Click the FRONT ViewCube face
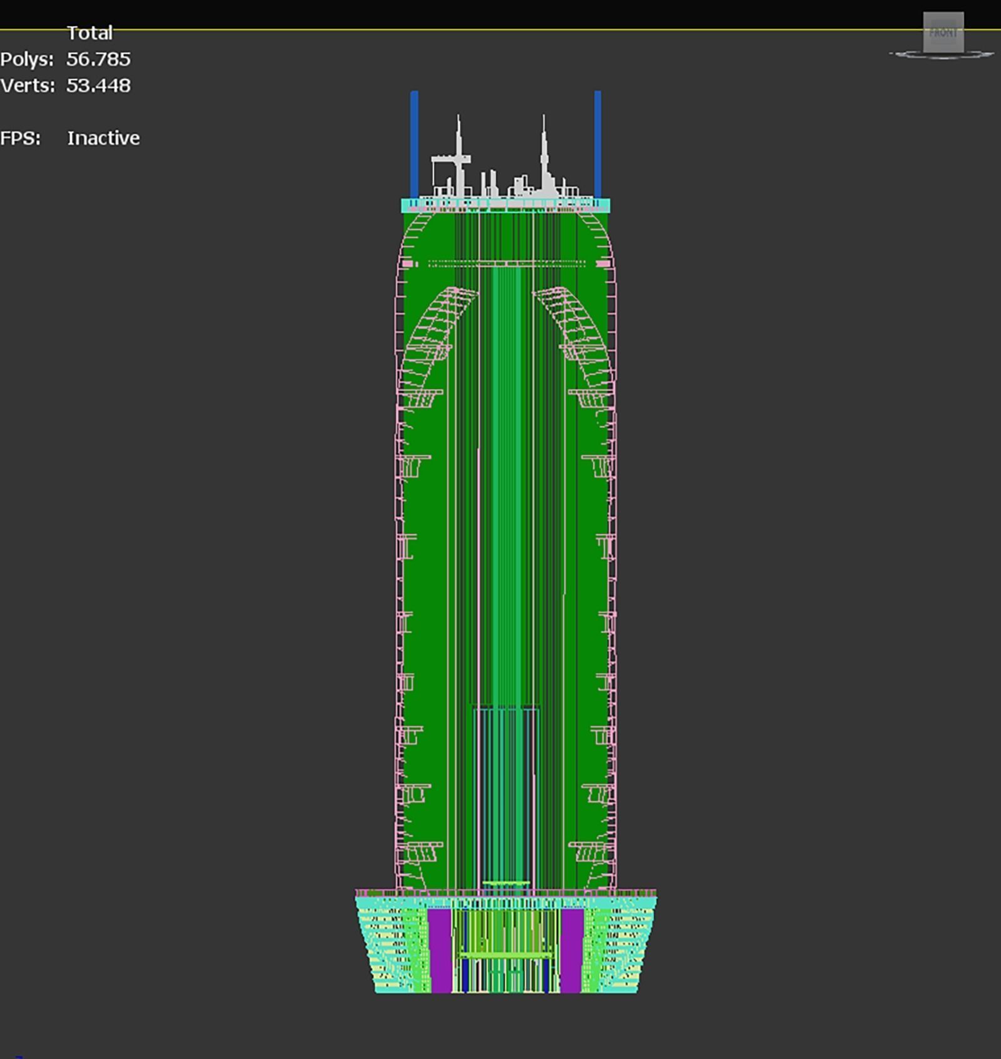 click(x=943, y=33)
